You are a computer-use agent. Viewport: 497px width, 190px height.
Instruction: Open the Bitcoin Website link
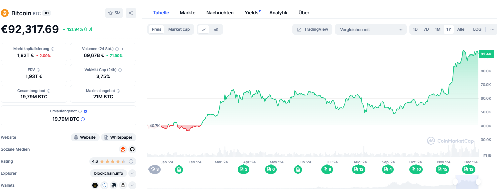coord(85,137)
